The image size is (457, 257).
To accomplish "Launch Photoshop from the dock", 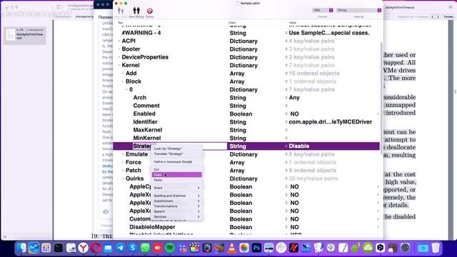I will tap(256, 248).
